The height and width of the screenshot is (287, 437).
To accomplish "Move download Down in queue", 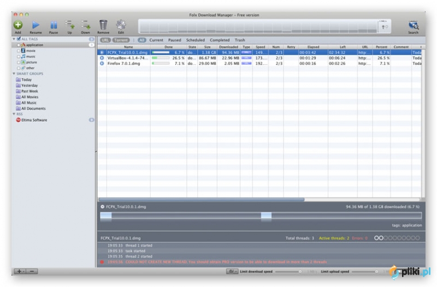I will (x=86, y=25).
